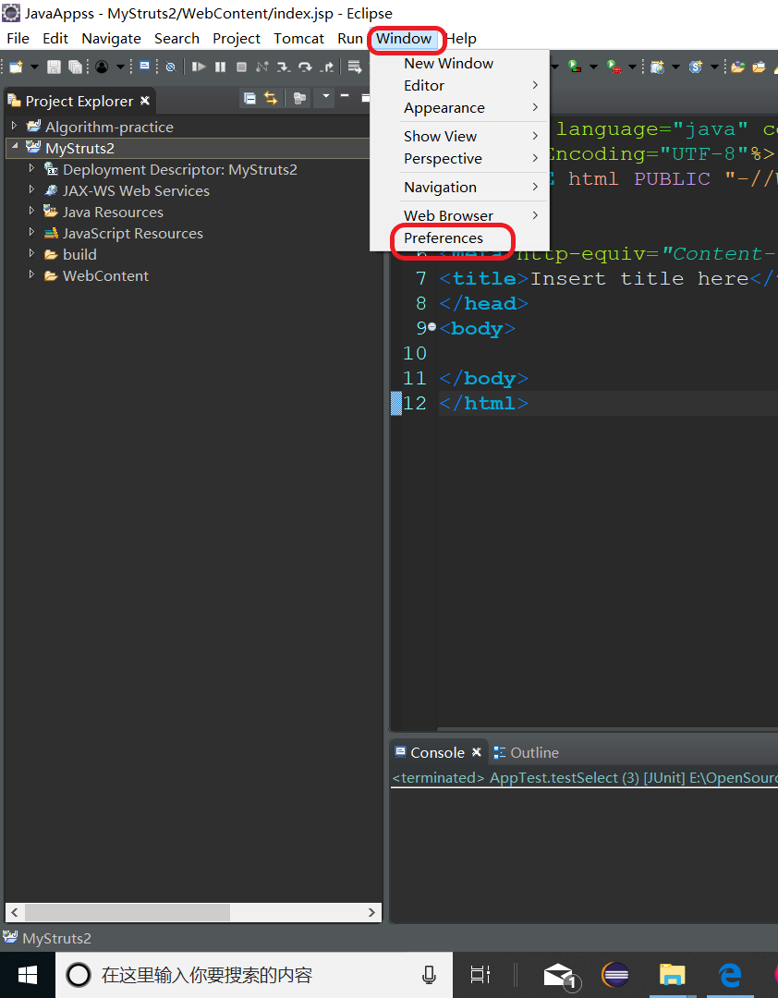Click the Disconnect debug icon

click(262, 67)
